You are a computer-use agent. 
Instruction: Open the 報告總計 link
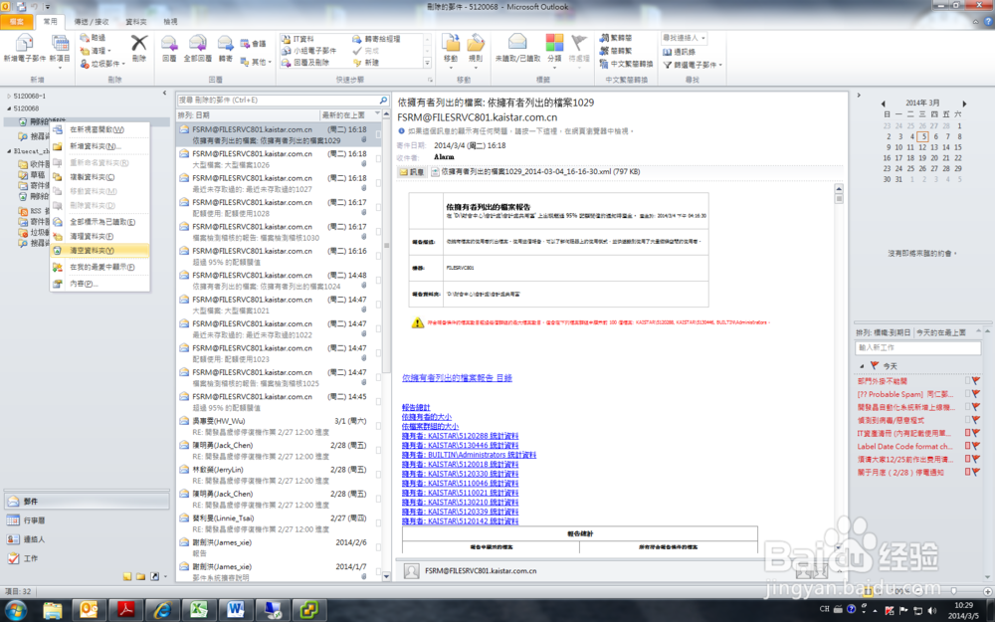click(x=416, y=407)
